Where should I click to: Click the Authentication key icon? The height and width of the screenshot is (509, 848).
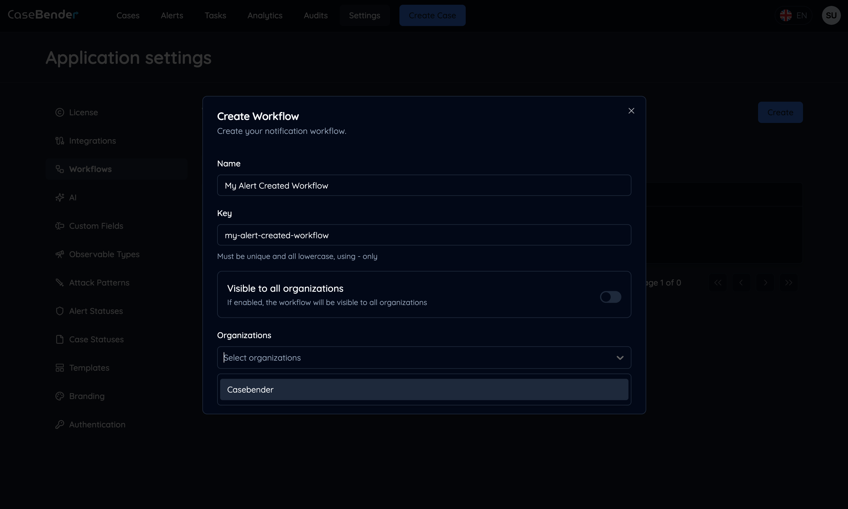point(60,424)
